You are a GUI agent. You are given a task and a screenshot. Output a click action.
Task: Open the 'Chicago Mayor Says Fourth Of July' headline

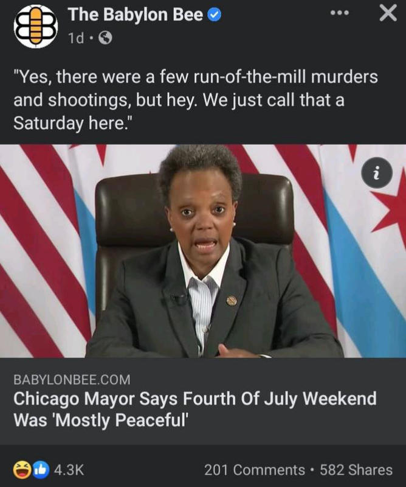(x=194, y=409)
